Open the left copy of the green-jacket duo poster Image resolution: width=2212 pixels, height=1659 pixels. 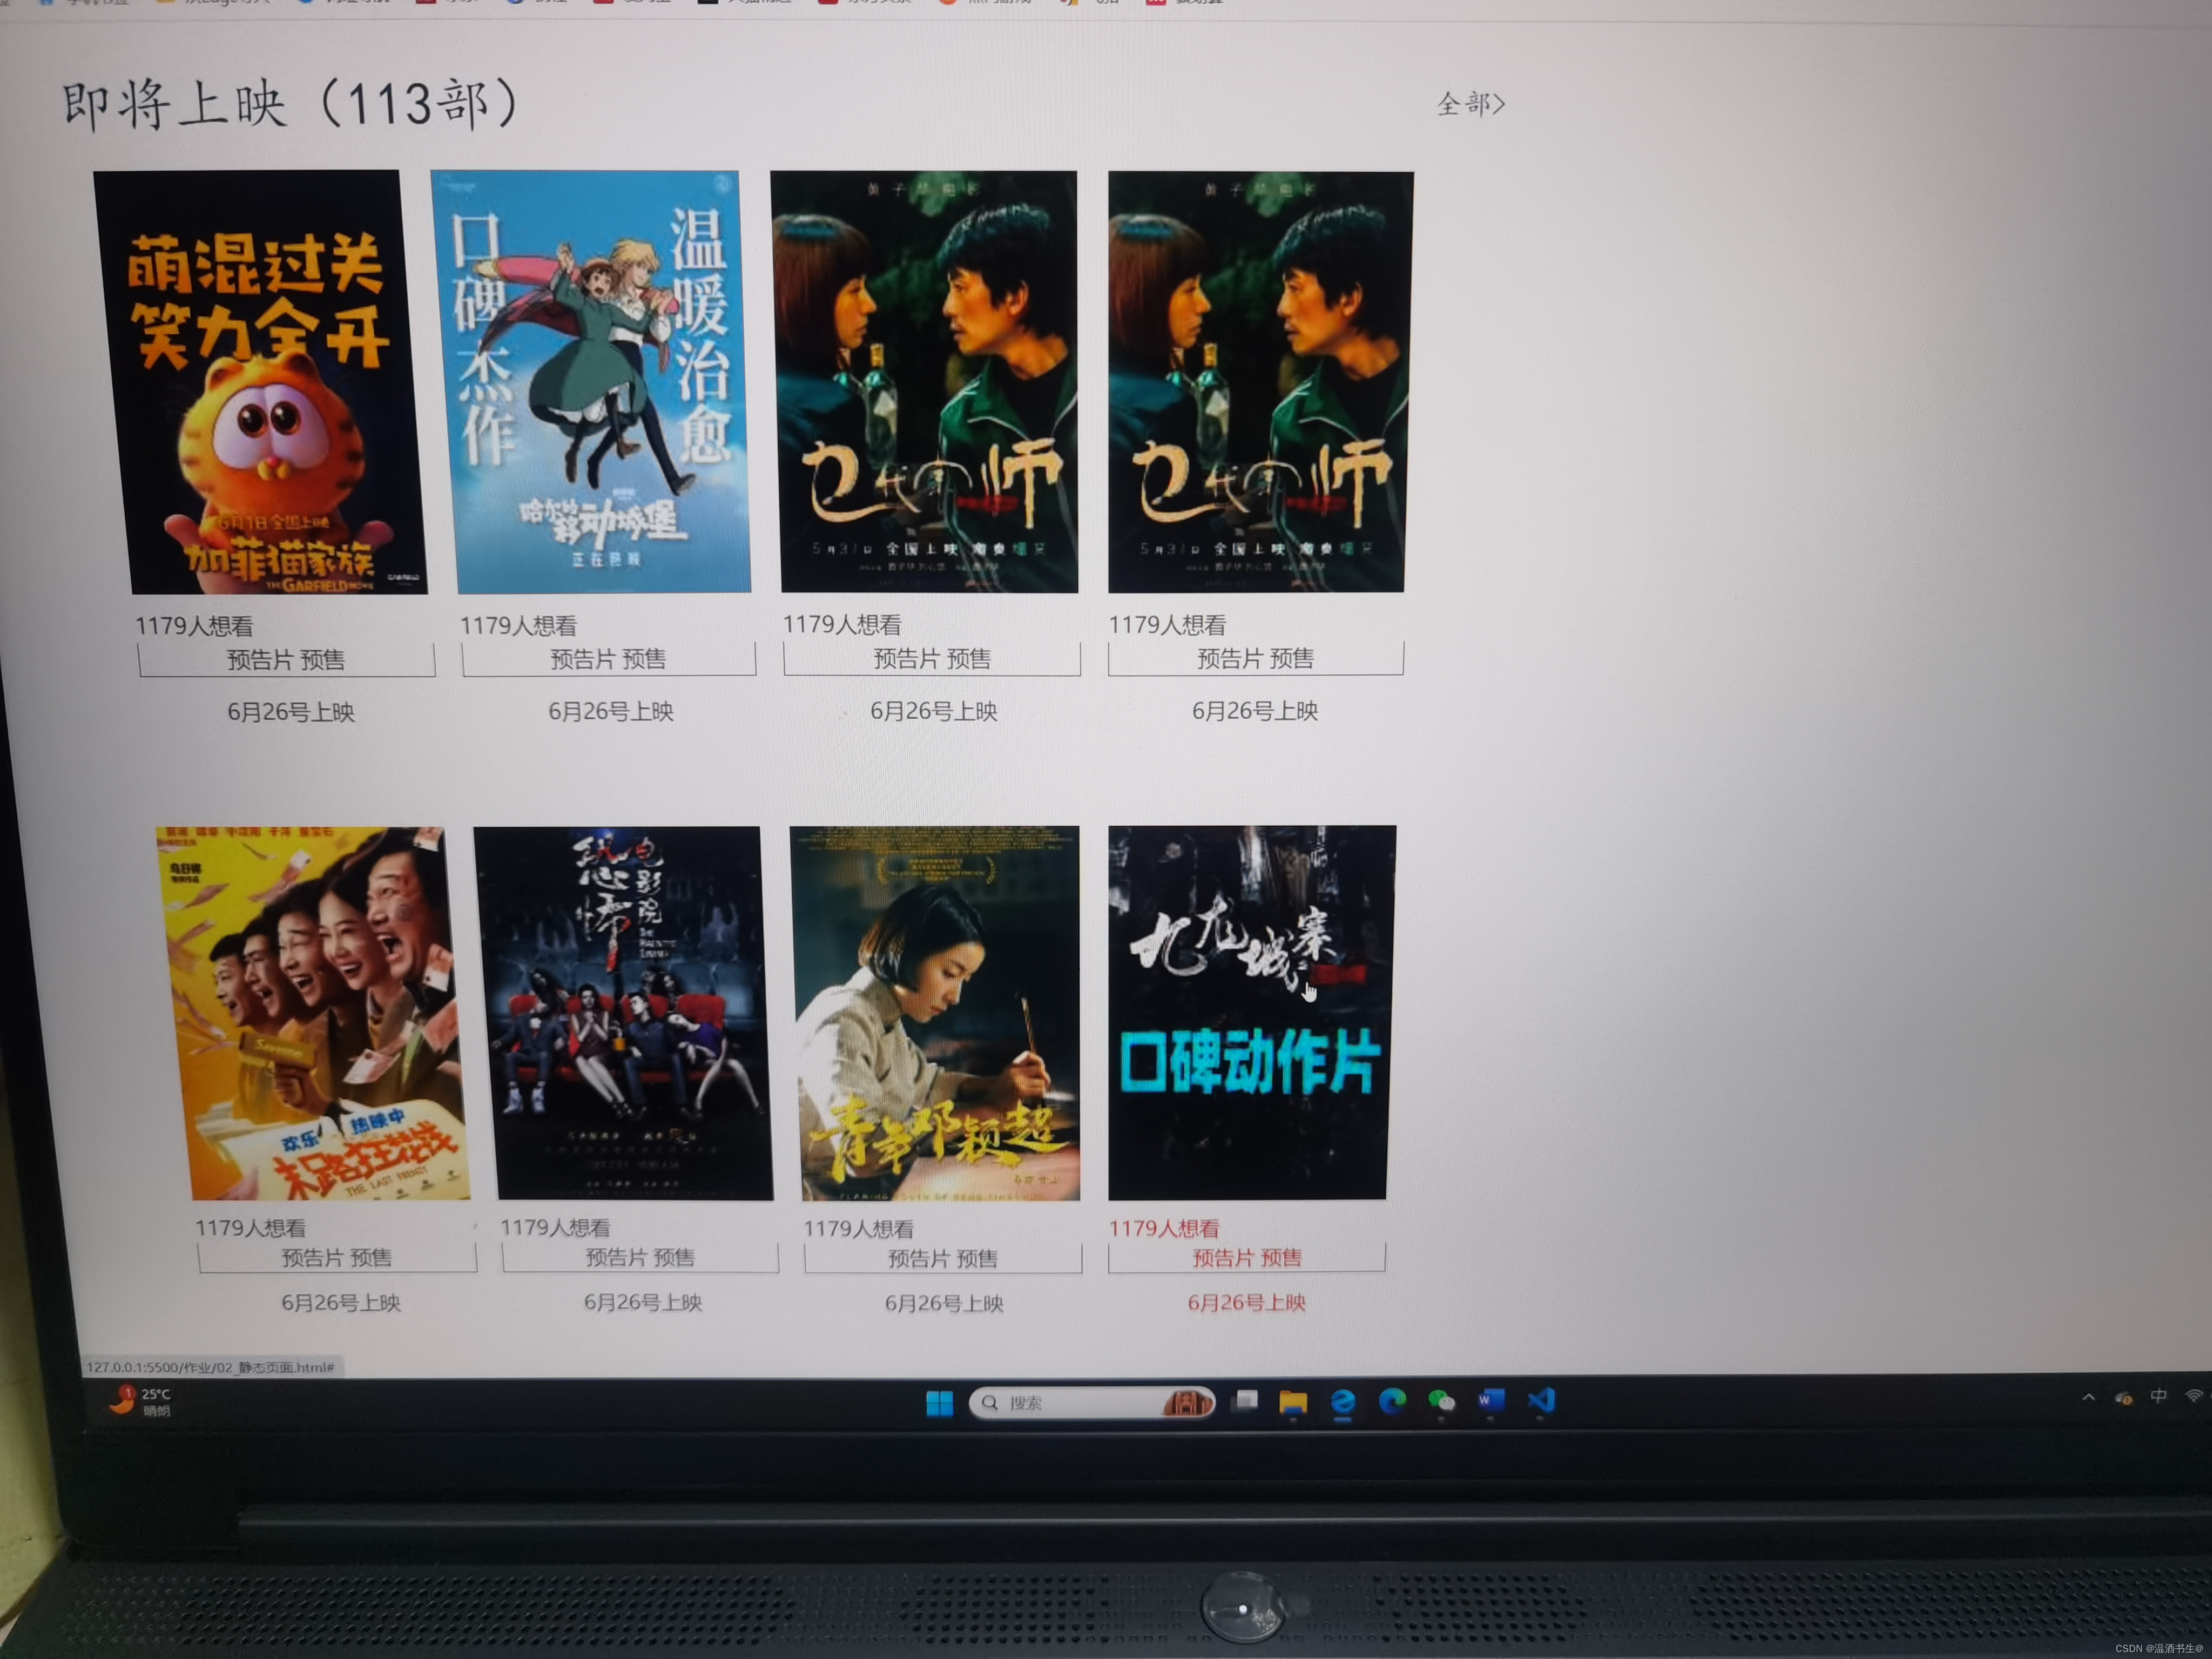tap(925, 382)
